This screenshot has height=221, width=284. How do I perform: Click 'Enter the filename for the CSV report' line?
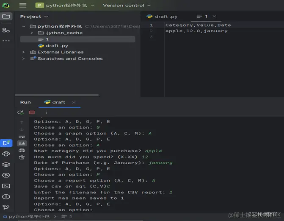click(x=103, y=192)
